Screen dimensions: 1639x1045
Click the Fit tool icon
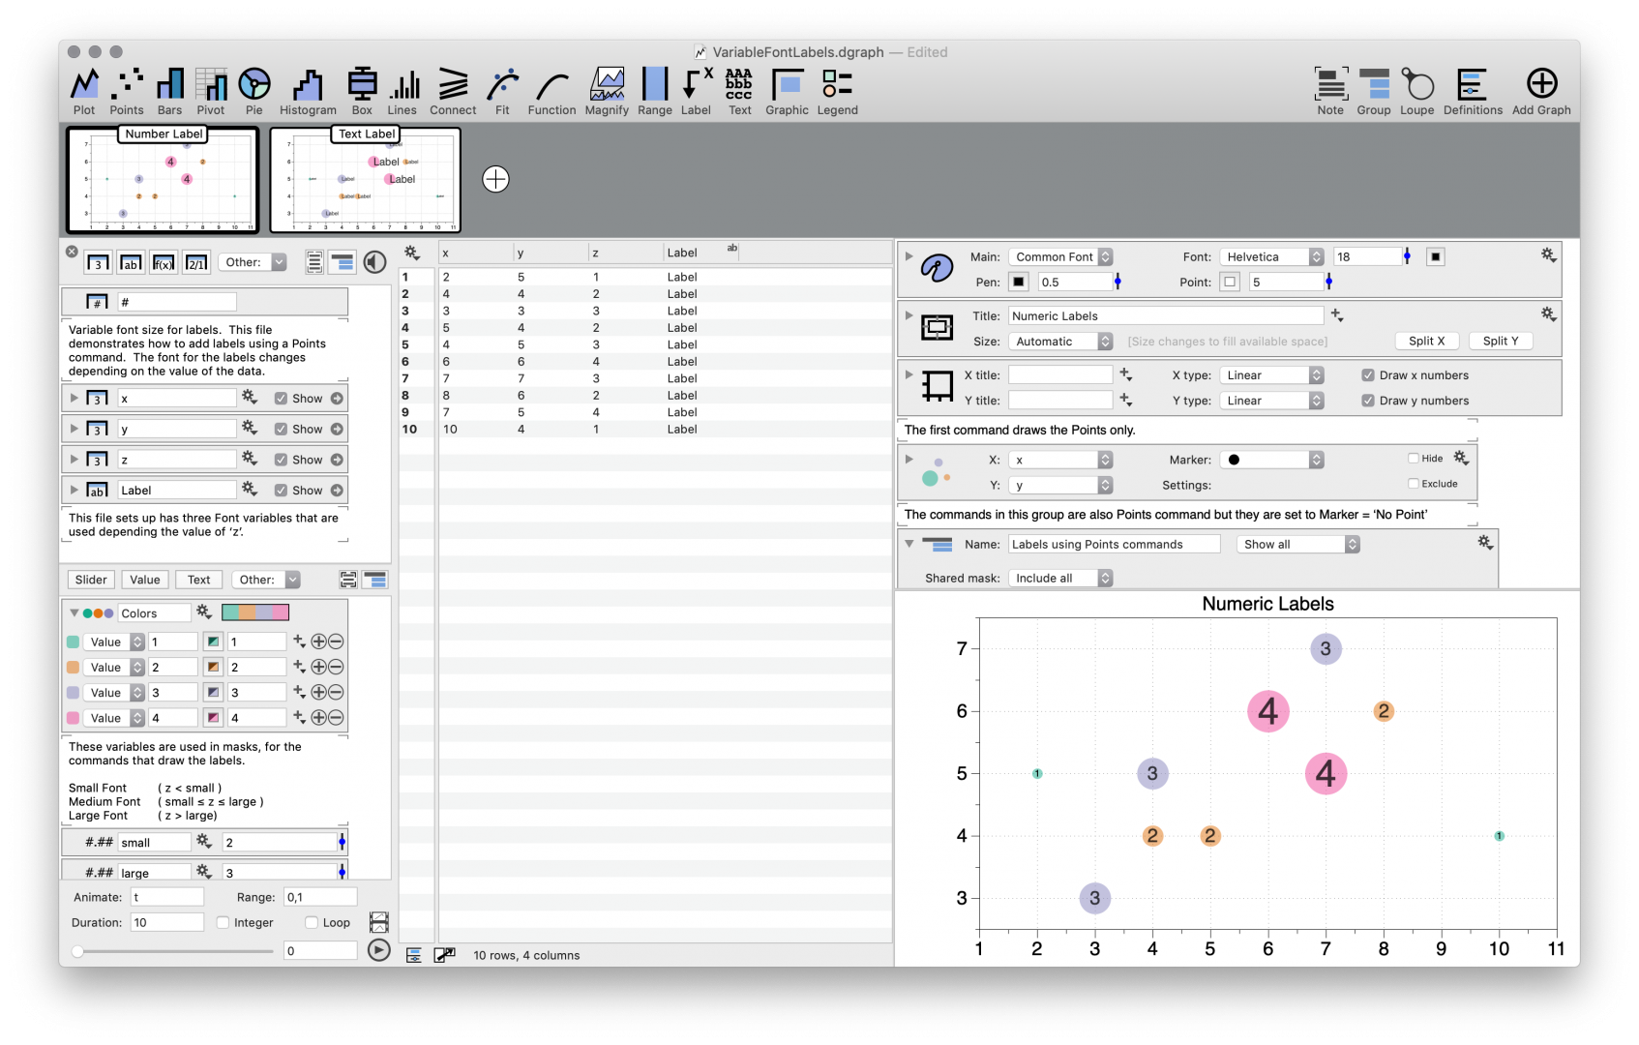click(502, 90)
